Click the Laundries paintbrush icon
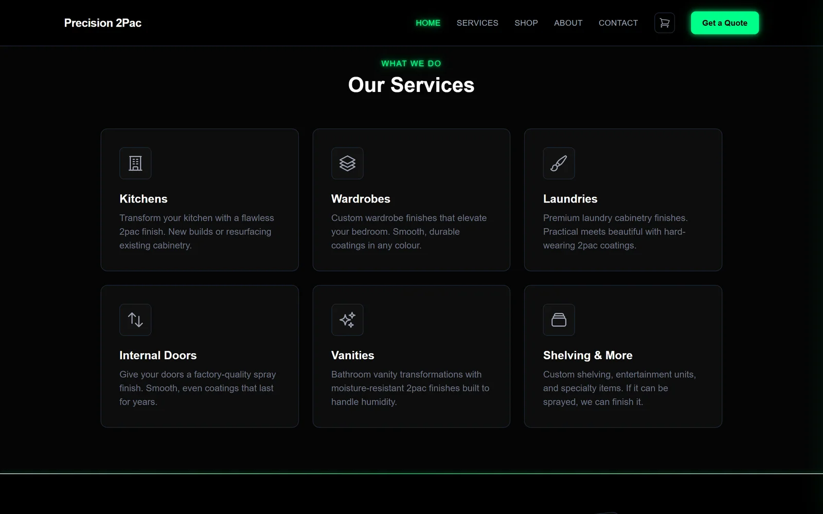This screenshot has height=514, width=823. coord(559,163)
